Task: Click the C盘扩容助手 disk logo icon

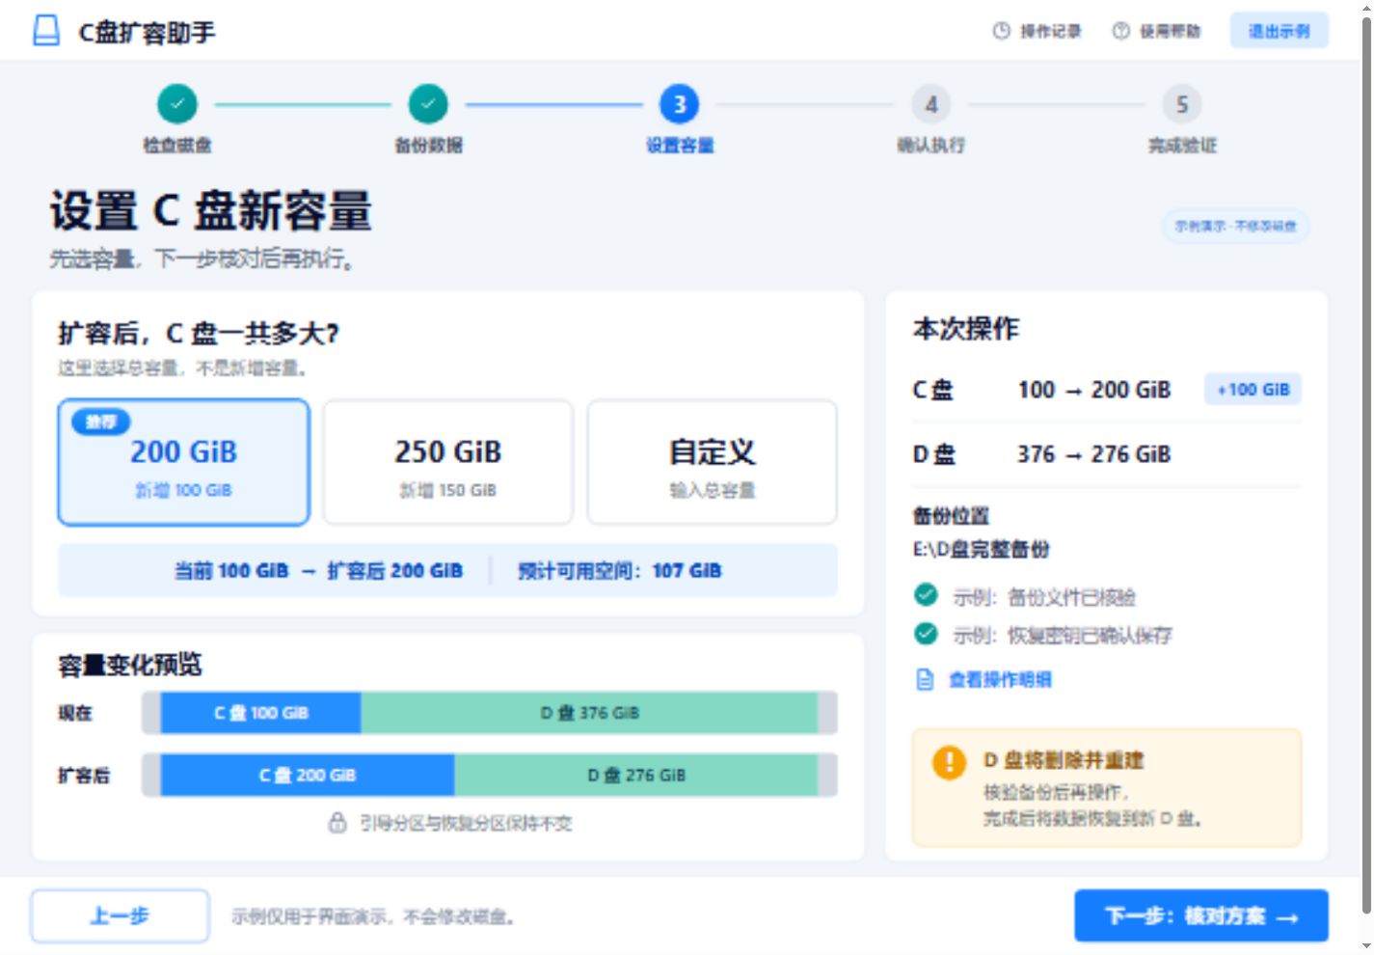Action: (x=46, y=31)
